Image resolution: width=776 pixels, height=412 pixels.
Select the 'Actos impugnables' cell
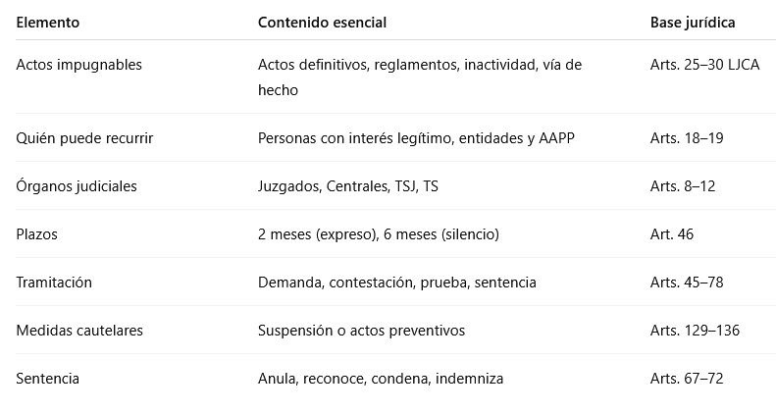click(x=79, y=65)
